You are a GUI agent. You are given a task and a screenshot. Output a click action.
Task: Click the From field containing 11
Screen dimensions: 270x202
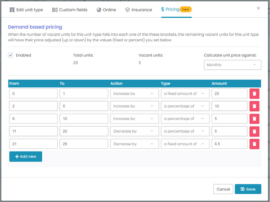[33, 131]
